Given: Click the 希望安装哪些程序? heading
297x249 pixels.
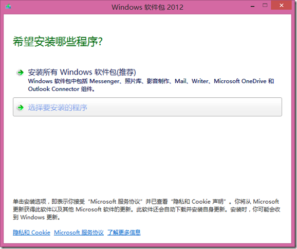Looking at the screenshot, I should tap(58, 42).
